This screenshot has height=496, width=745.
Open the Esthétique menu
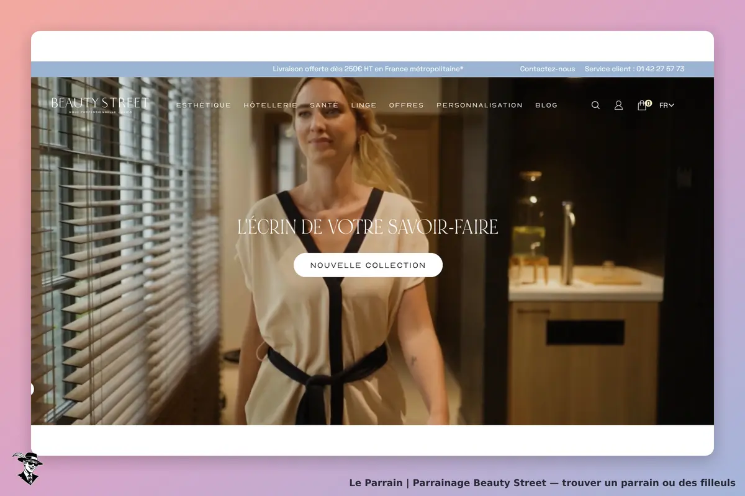coord(204,105)
